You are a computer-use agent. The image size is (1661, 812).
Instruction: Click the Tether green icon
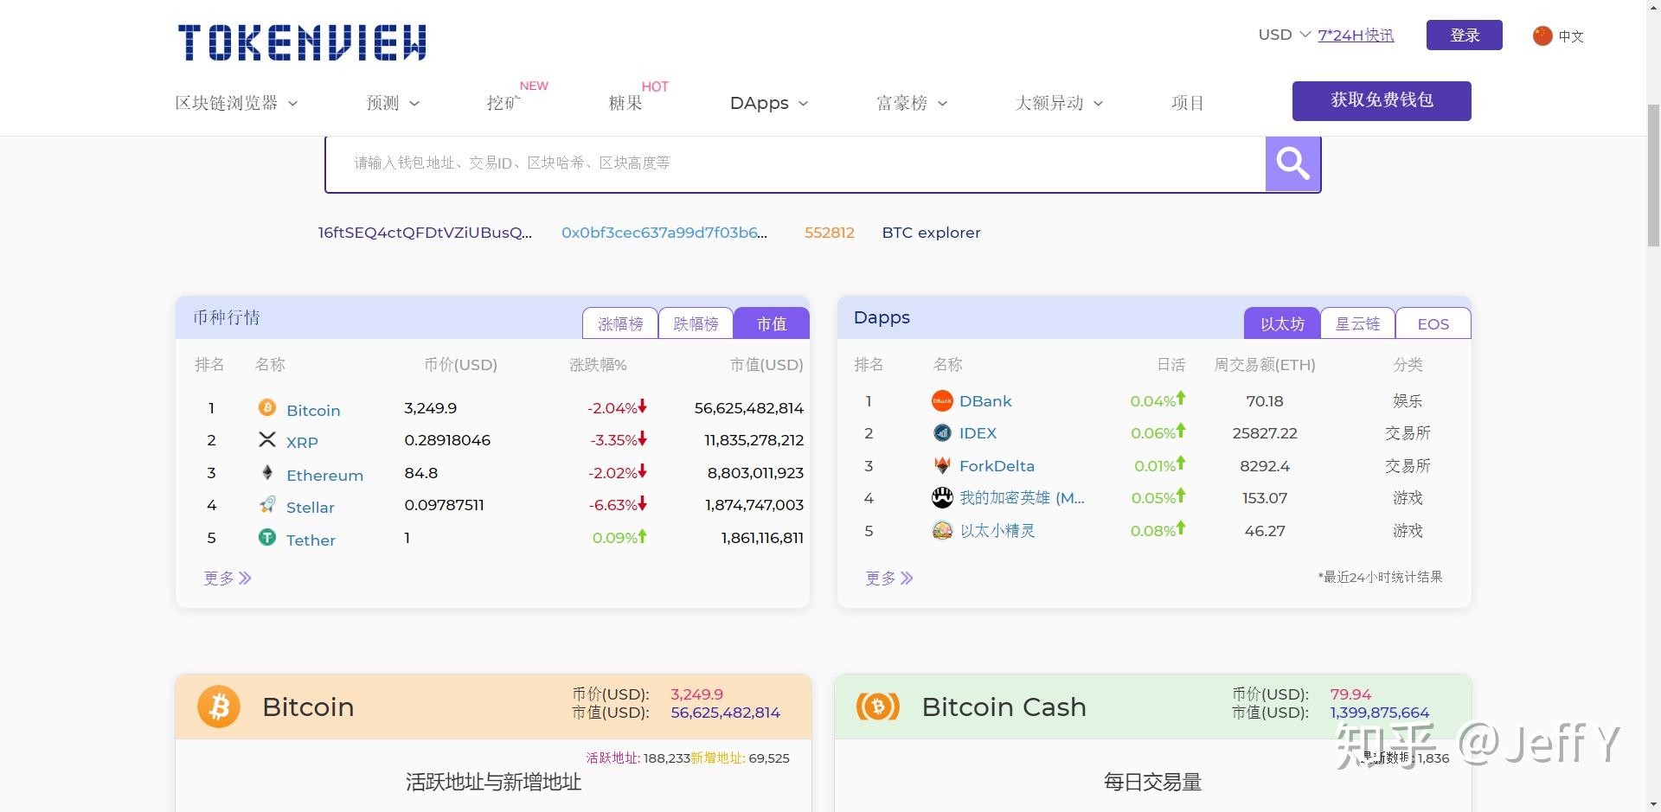(267, 537)
